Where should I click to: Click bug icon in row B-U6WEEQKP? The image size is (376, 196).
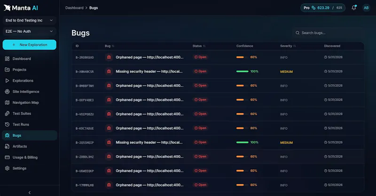point(109,171)
